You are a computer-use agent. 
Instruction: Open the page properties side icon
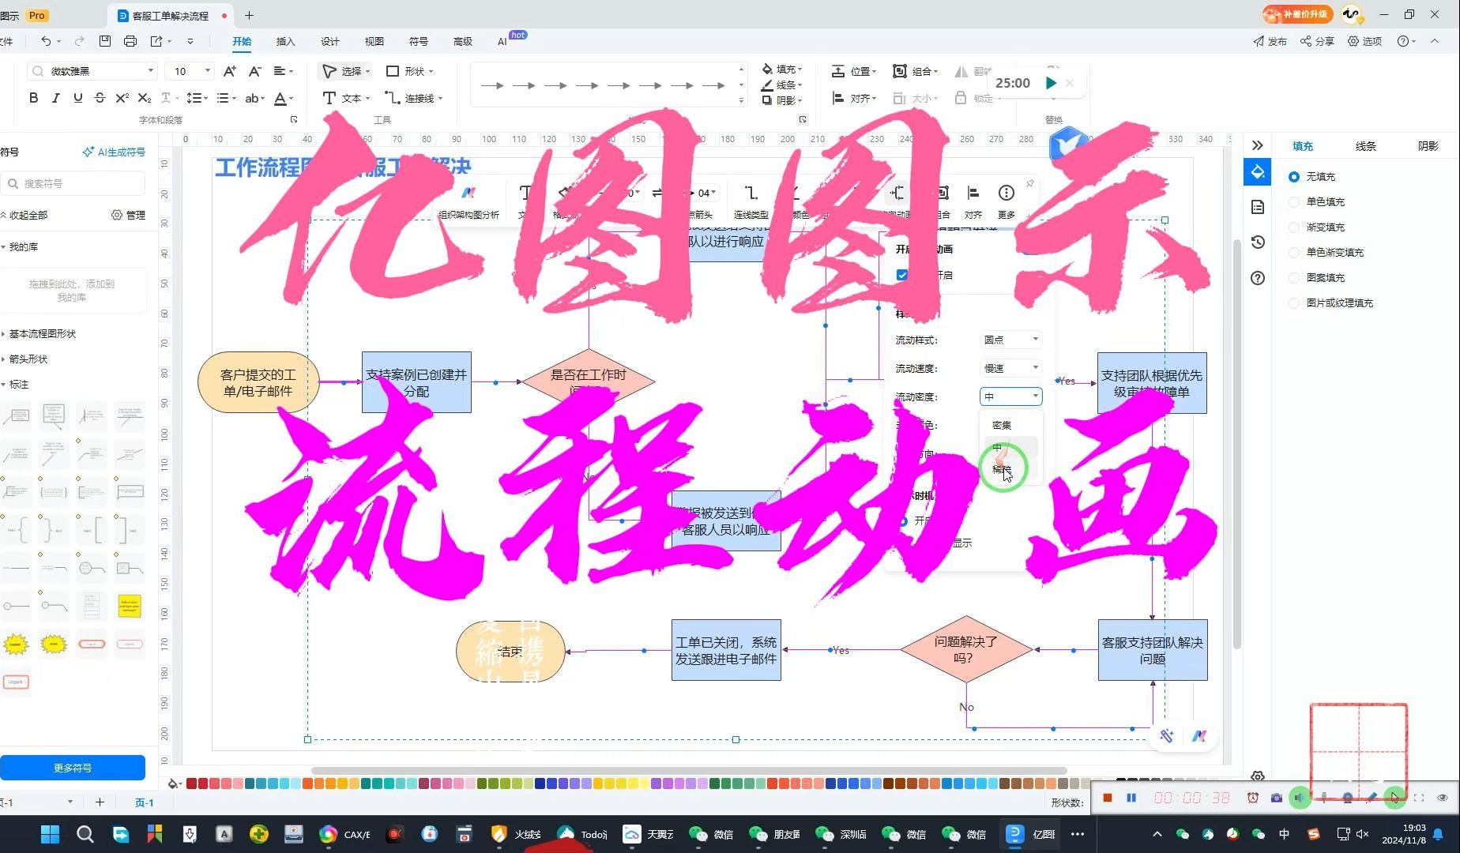[1258, 207]
